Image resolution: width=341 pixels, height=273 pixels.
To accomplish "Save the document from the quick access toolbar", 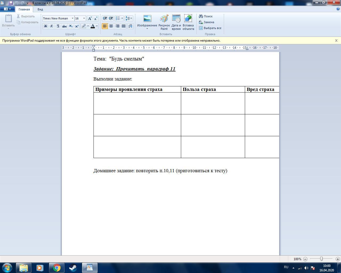I will pos(11,3).
